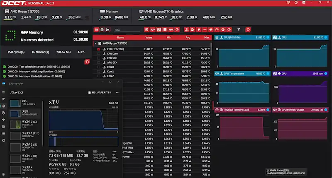This screenshot has height=178, width=332.
Task: Switch to the table-only monitoring view icon
Action: [x=102, y=30]
